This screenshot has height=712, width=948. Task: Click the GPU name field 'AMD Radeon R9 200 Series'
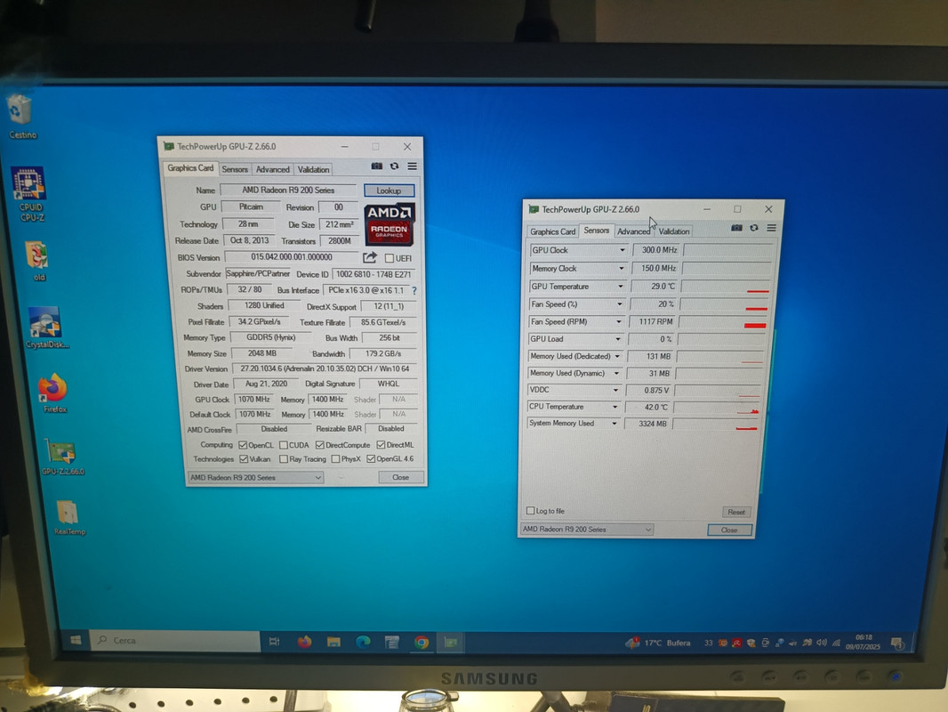point(288,190)
